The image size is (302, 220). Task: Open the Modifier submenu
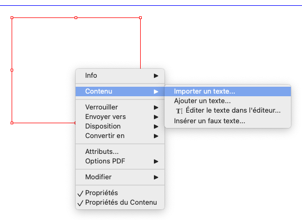[120, 177]
